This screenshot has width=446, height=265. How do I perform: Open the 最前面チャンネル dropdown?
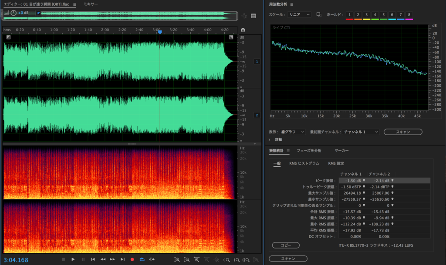[x=361, y=132]
